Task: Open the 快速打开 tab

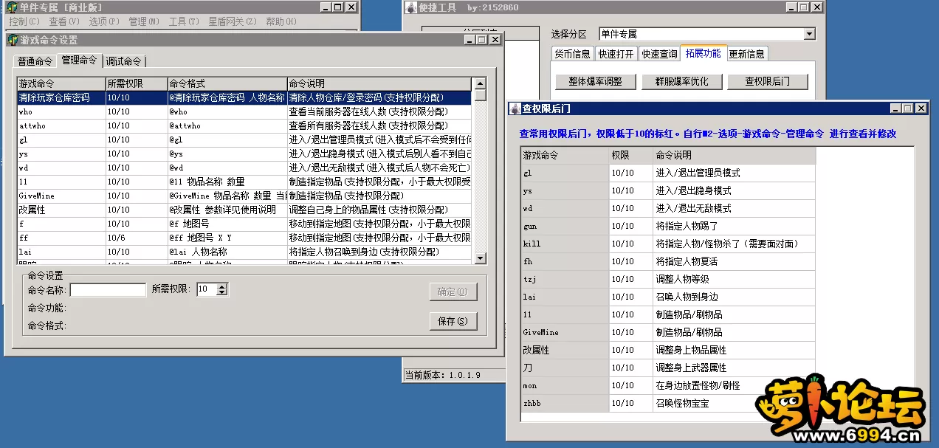Action: (616, 54)
